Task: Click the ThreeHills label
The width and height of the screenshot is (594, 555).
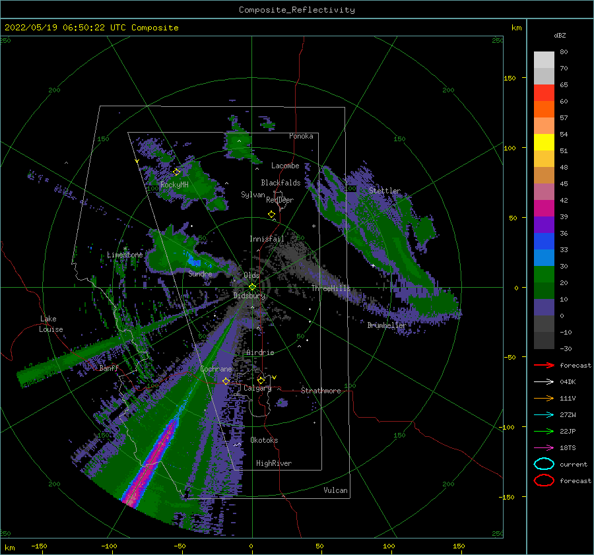Action: (331, 288)
